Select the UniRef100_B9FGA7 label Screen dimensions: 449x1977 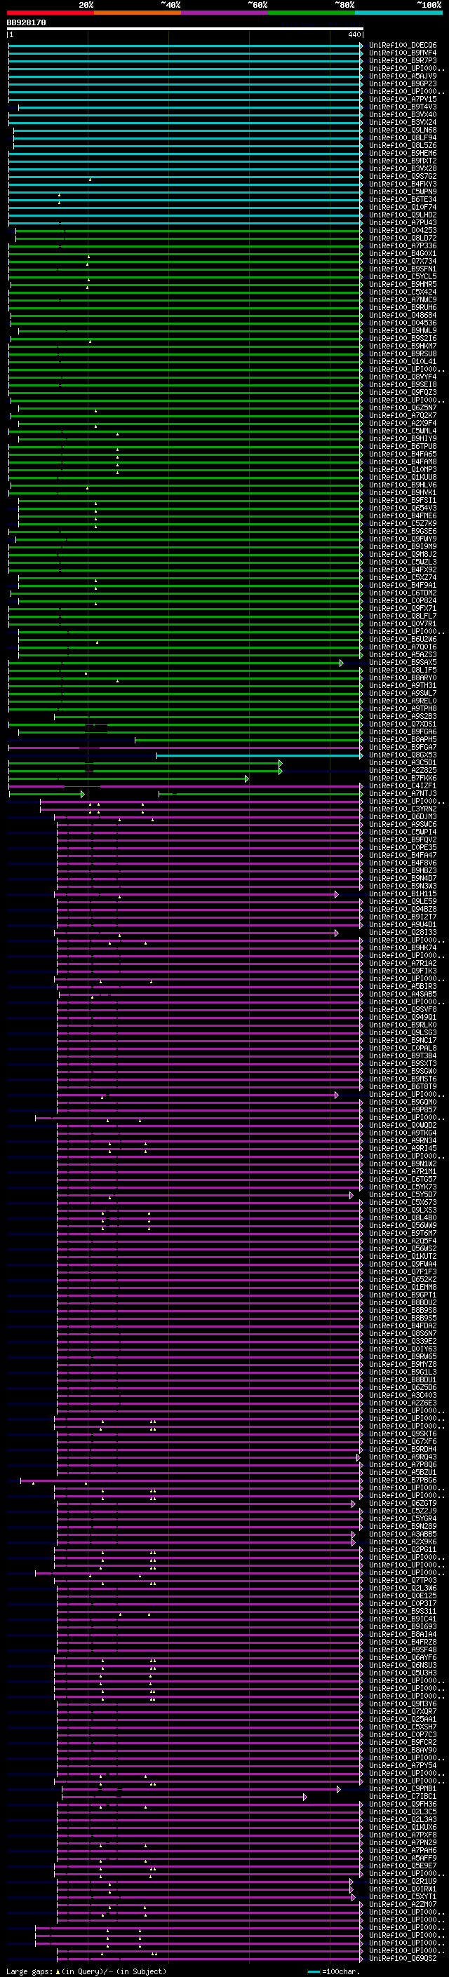[403, 747]
